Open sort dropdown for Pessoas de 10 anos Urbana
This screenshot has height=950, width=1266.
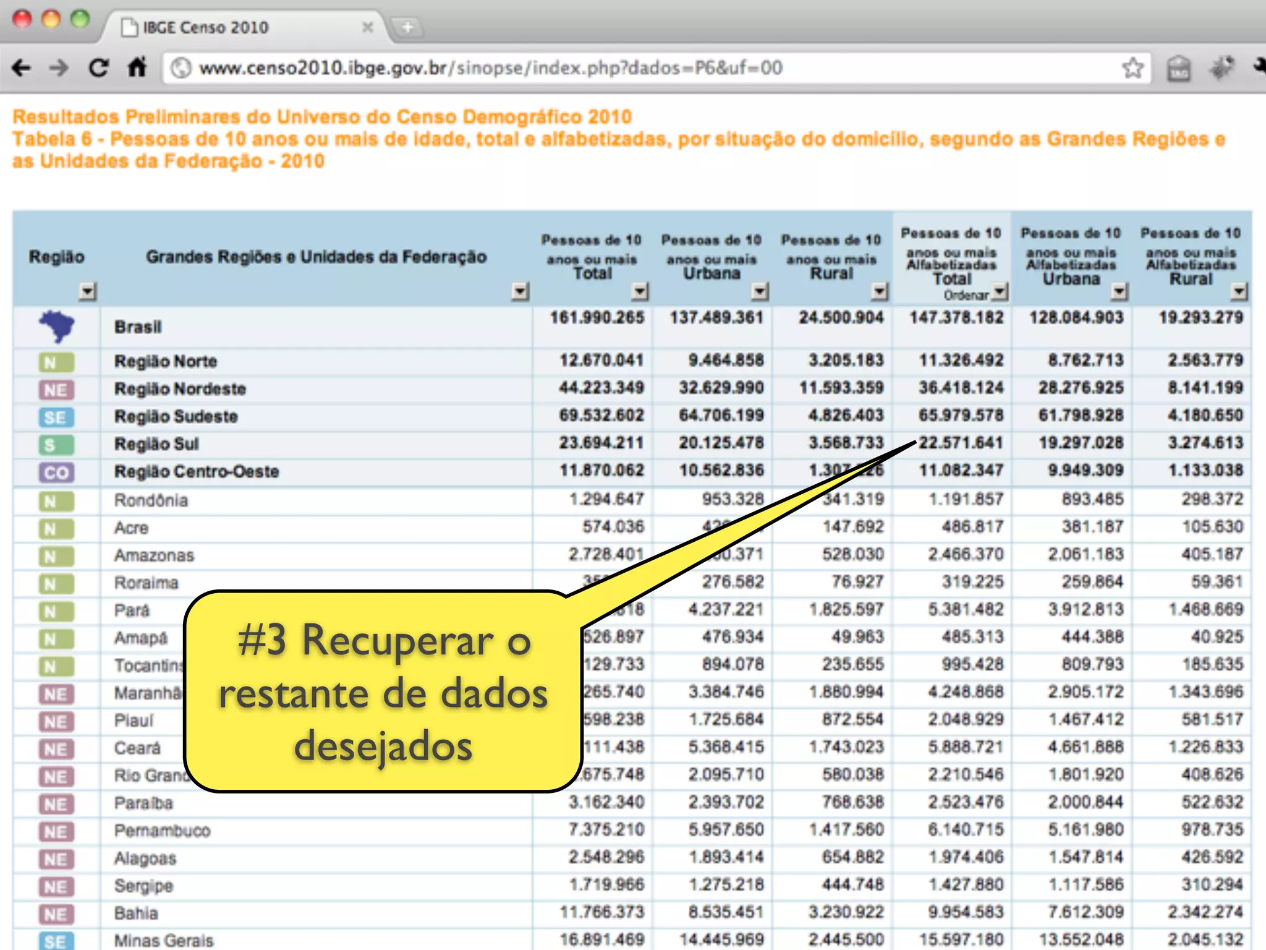pos(760,291)
